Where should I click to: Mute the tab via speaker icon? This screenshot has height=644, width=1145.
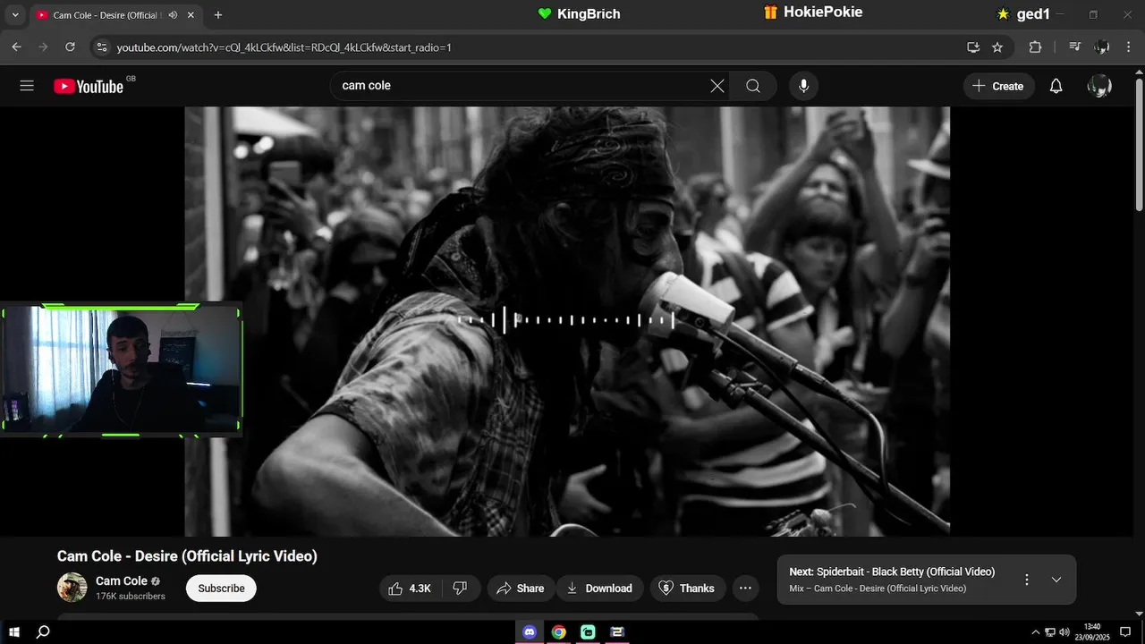[173, 15]
